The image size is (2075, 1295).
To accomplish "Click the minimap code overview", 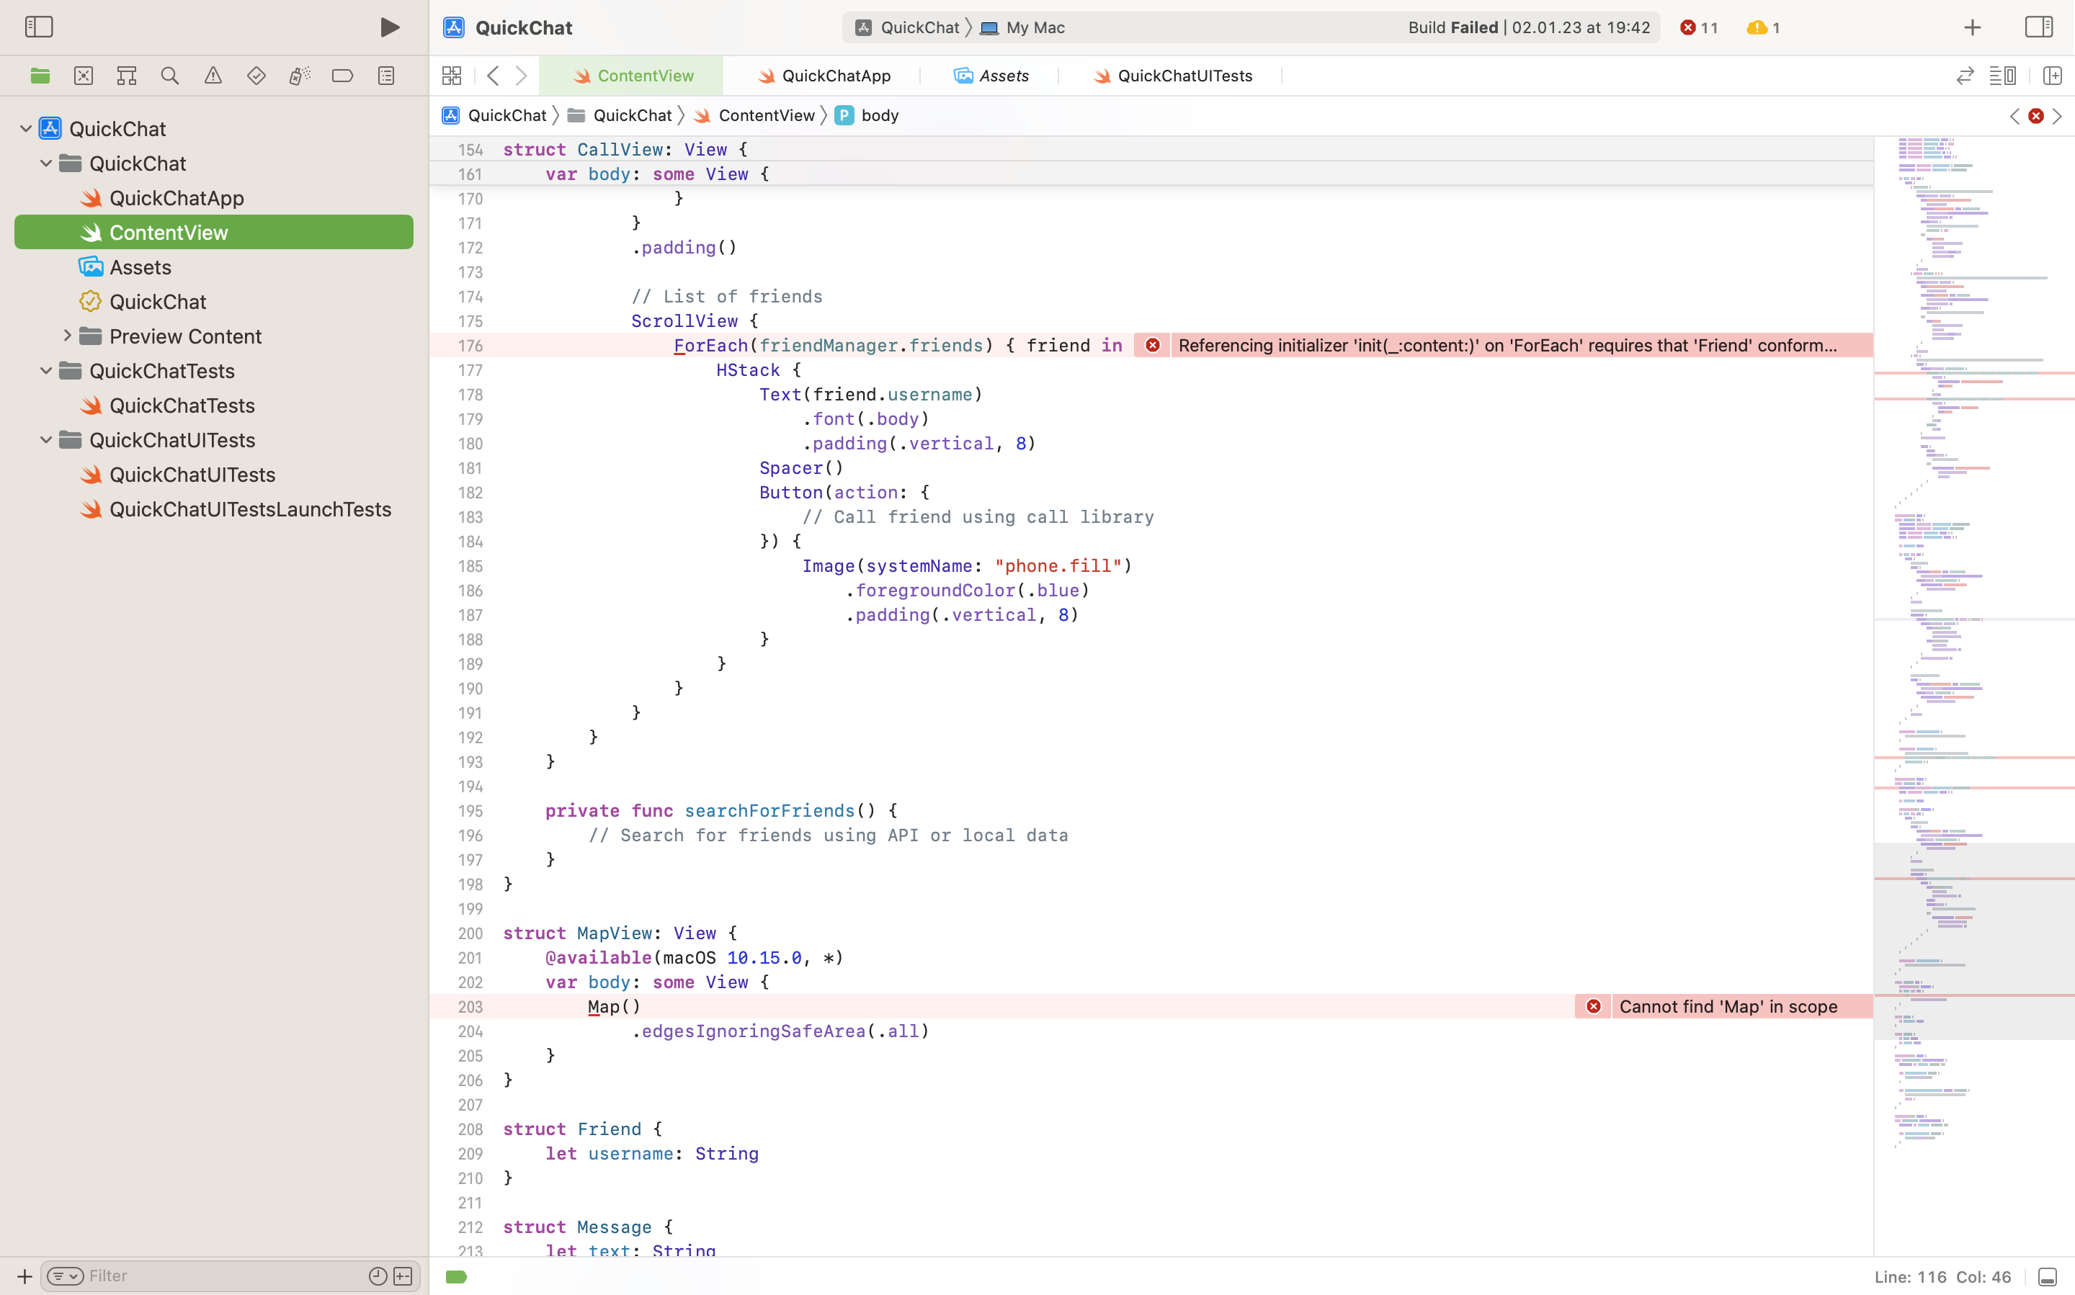I will 1974,696.
